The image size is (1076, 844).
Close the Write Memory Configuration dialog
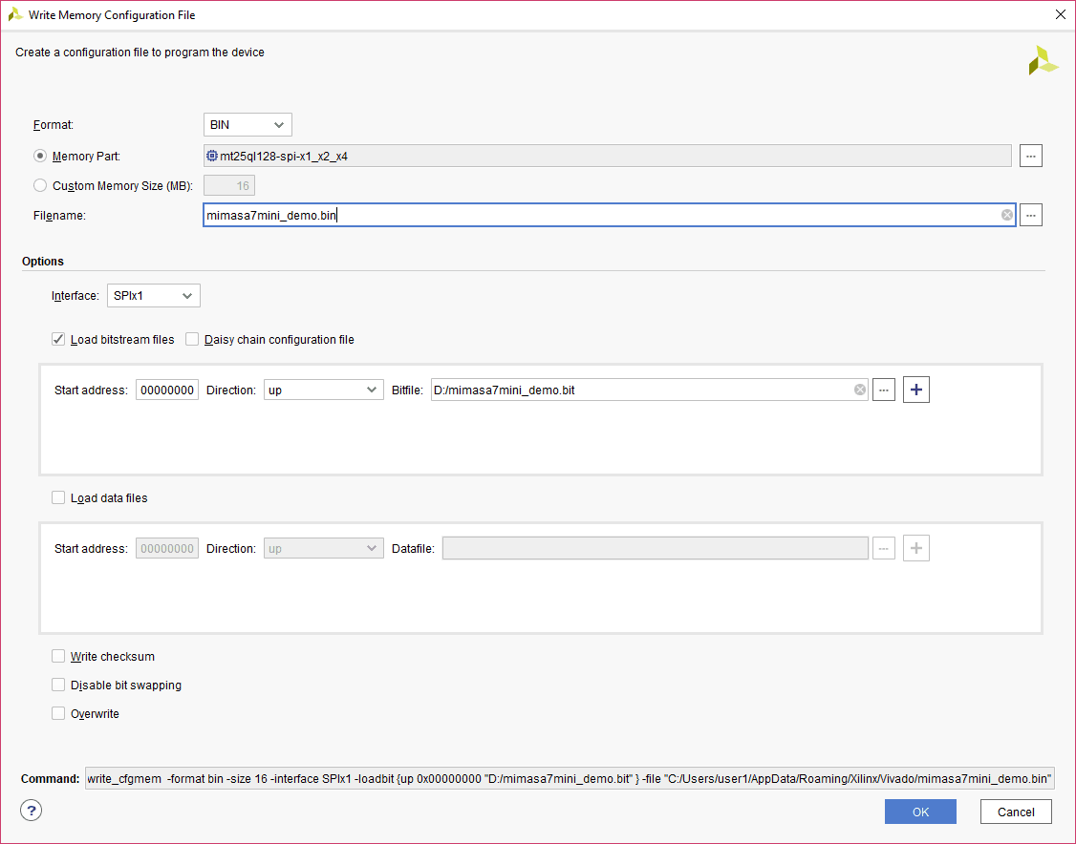pyautogui.click(x=1059, y=14)
